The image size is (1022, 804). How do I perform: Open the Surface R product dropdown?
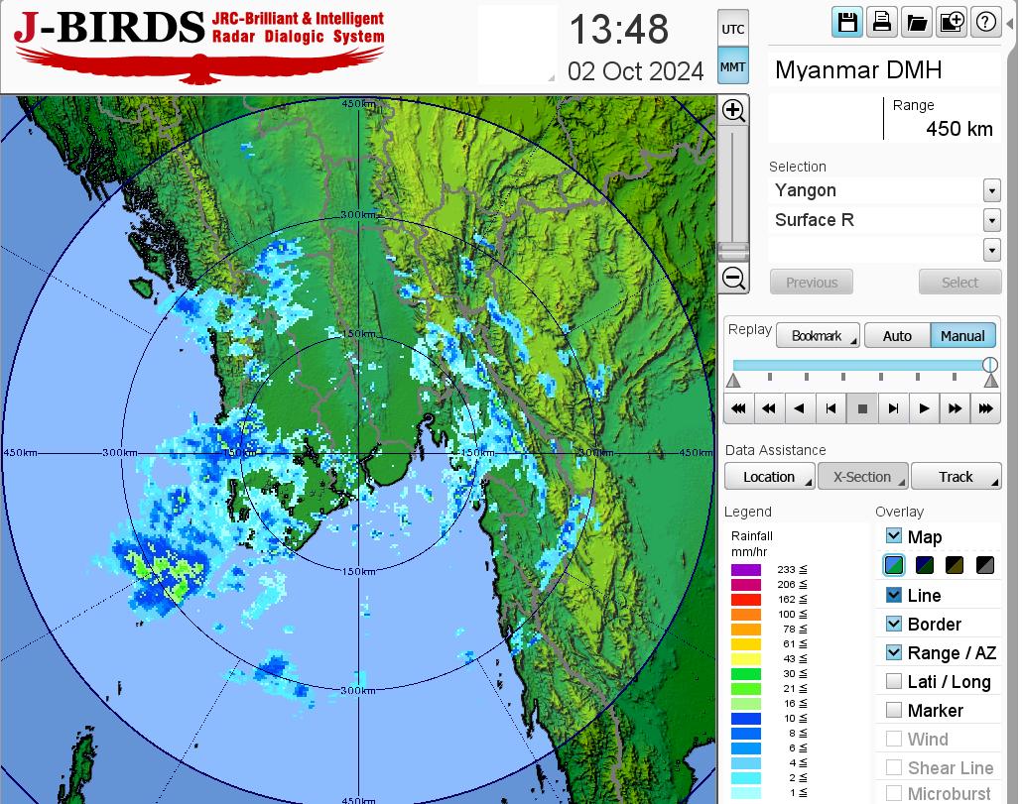(991, 220)
